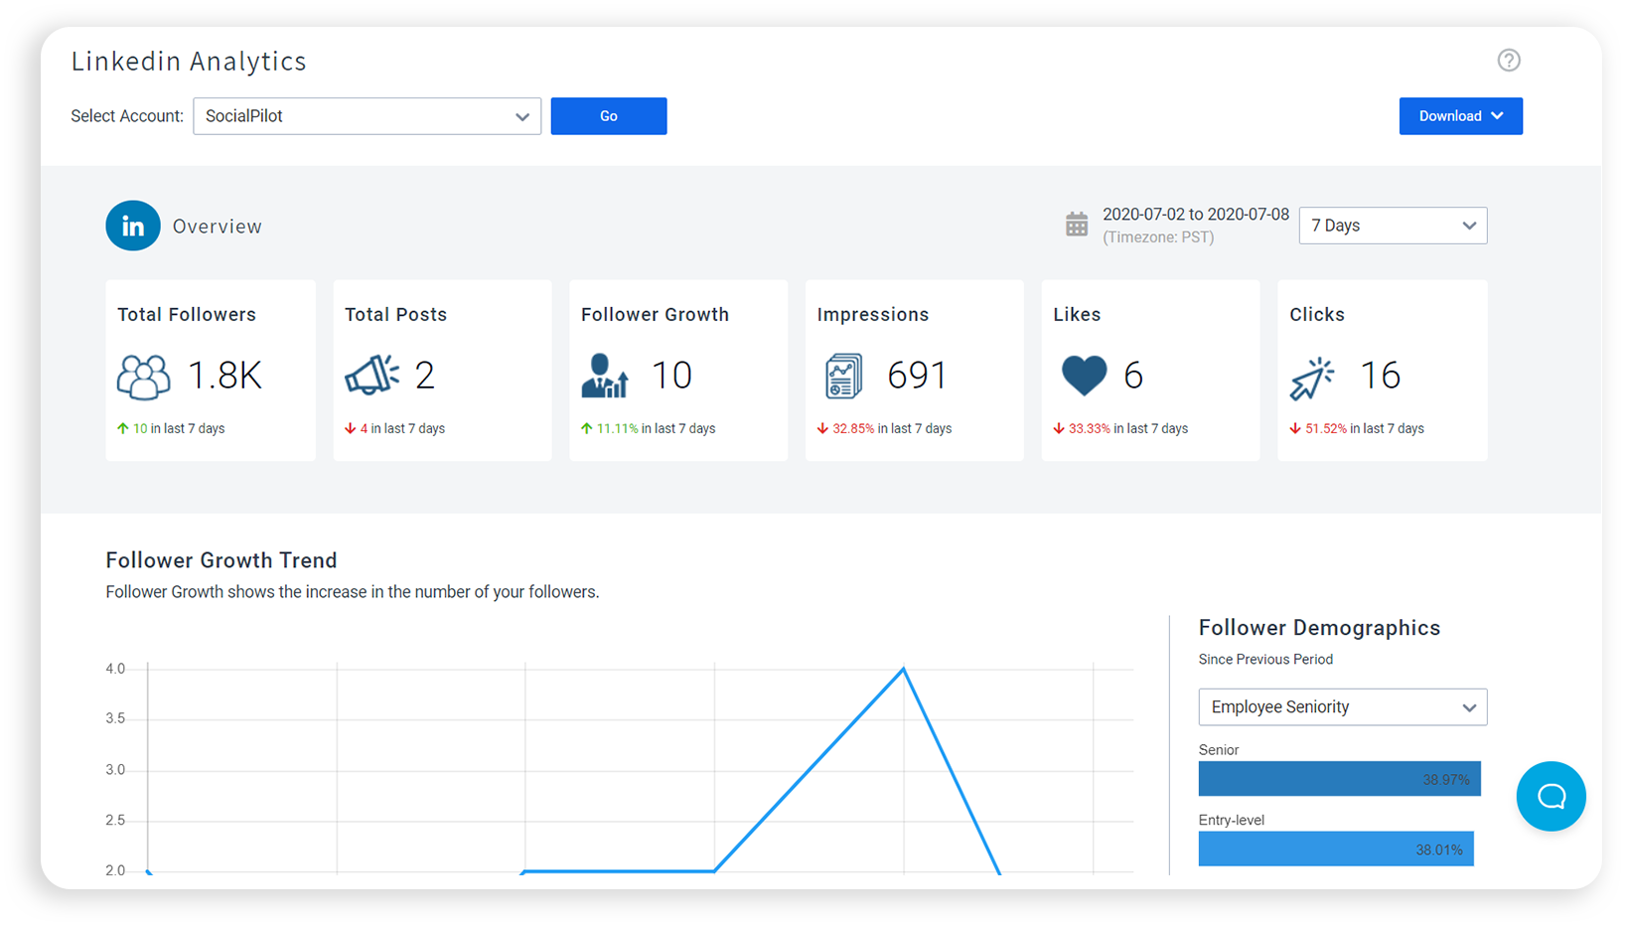This screenshot has height=927, width=1626.
Task: Click red down arrow under Likes
Action: coord(1059,428)
